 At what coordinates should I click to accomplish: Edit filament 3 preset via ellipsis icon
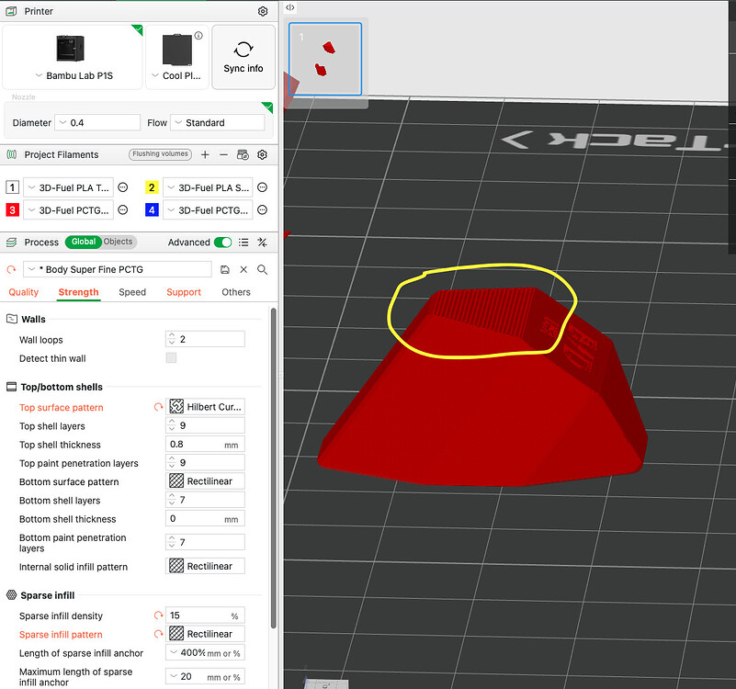point(123,209)
